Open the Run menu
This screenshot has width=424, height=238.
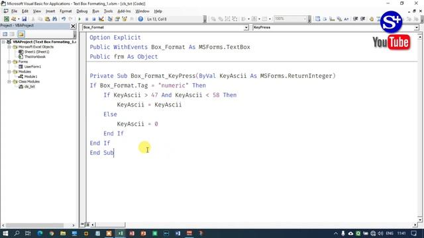pos(95,11)
